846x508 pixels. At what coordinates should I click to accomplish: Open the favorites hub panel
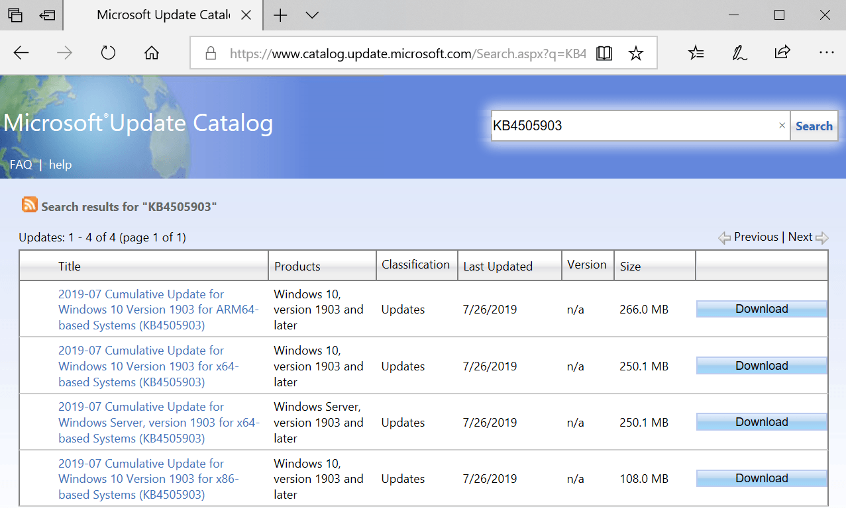695,52
